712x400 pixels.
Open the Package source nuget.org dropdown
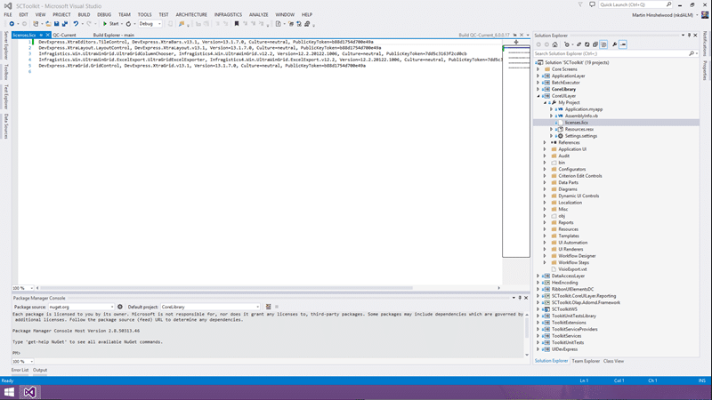coord(81,307)
